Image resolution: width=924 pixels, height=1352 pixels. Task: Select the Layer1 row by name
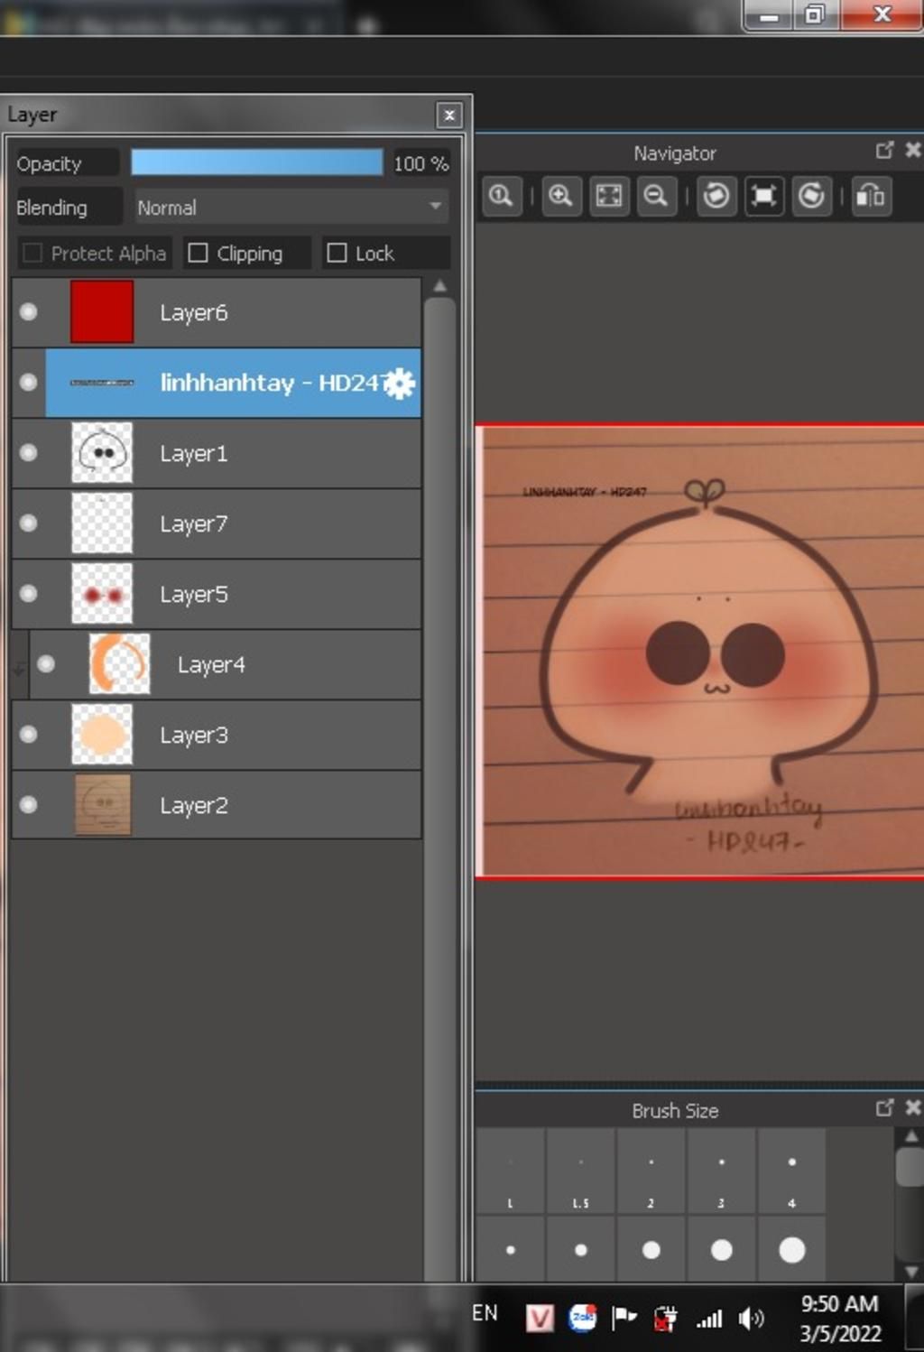click(194, 453)
